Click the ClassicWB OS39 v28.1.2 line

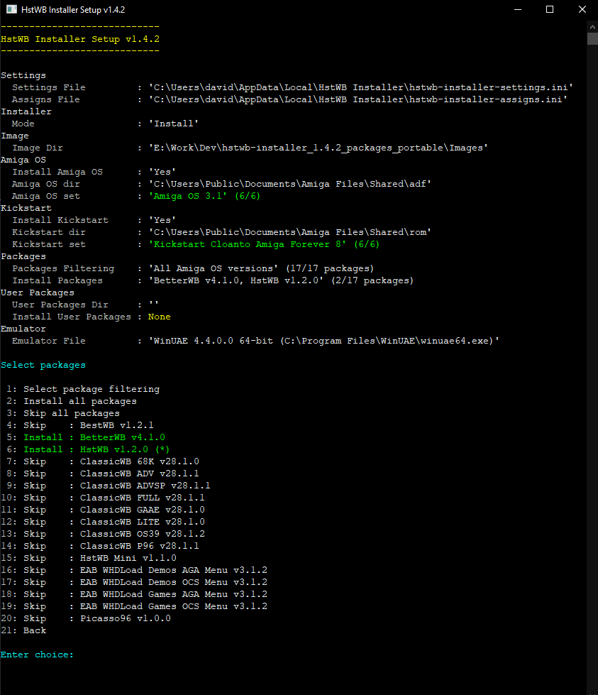103,534
